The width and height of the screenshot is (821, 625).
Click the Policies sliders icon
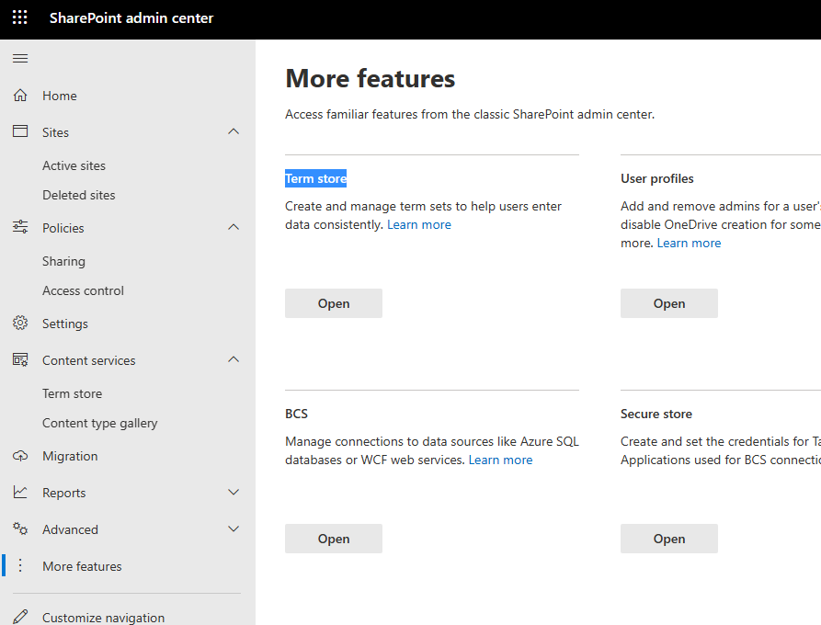coord(20,227)
